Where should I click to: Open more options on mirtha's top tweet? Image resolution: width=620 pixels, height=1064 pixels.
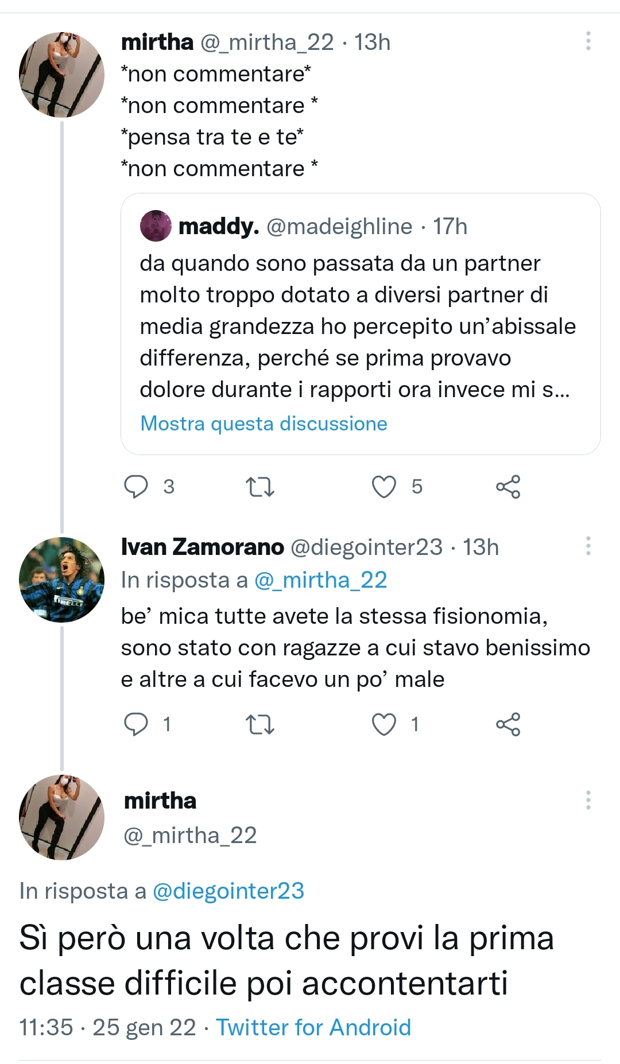pyautogui.click(x=588, y=40)
